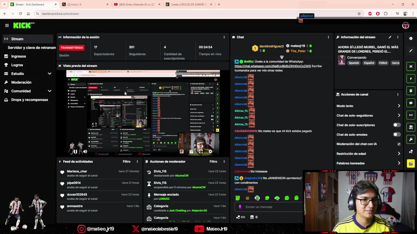Click the browser address bar
This screenshot has width=417, height=234.
(195, 14)
